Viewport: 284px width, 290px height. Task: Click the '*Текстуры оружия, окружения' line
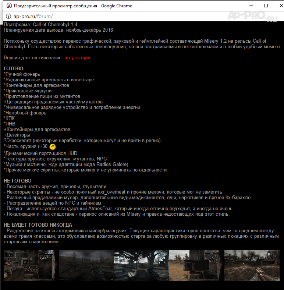[x=55, y=159]
